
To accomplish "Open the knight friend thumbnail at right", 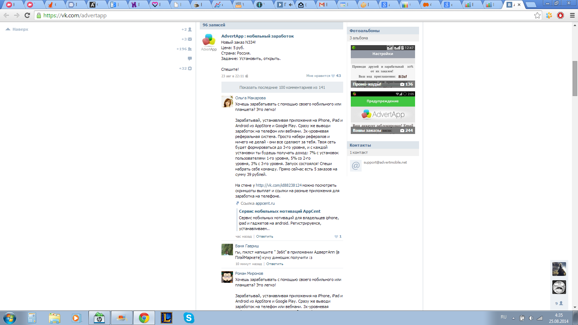I will coord(559,269).
